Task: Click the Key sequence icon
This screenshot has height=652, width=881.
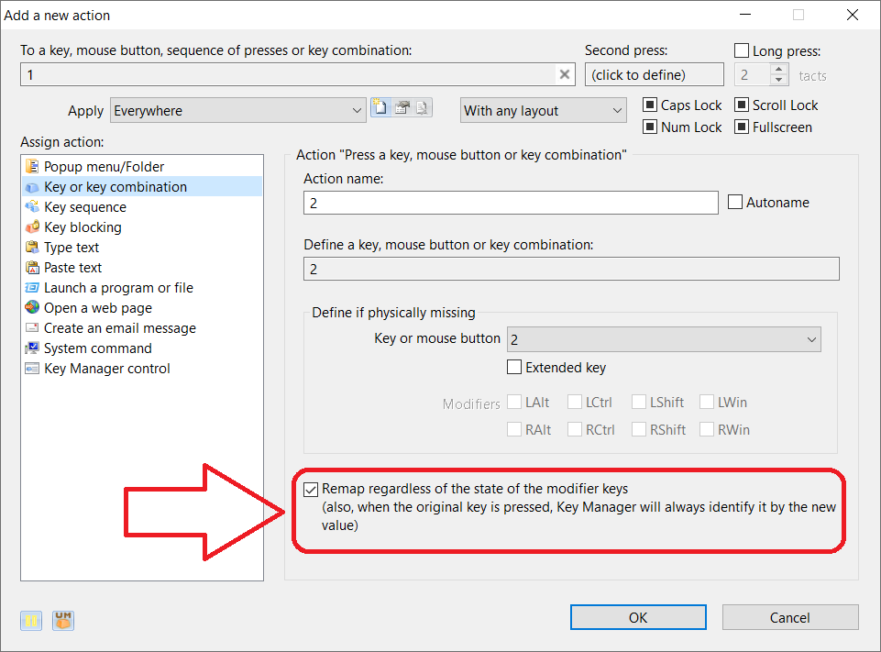Action: [33, 207]
